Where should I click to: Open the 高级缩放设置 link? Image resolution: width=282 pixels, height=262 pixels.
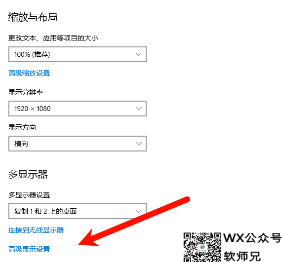point(29,73)
